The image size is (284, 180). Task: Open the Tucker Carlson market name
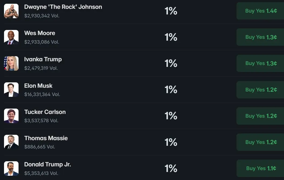(45, 112)
